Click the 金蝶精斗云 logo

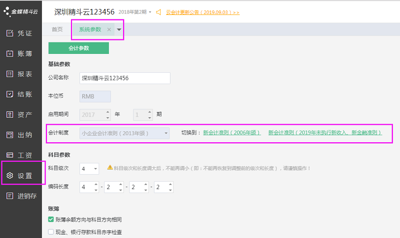point(20,11)
